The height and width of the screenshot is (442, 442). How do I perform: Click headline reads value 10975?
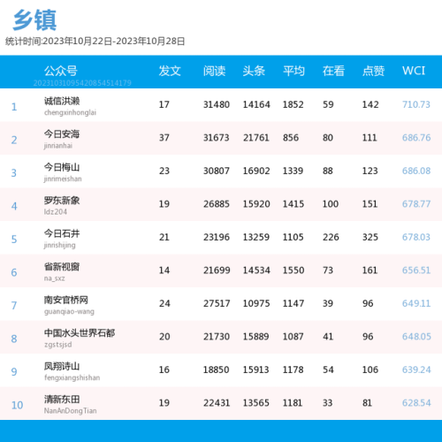point(256,303)
